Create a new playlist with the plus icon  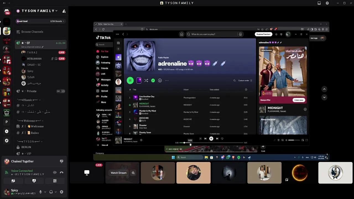point(118,49)
